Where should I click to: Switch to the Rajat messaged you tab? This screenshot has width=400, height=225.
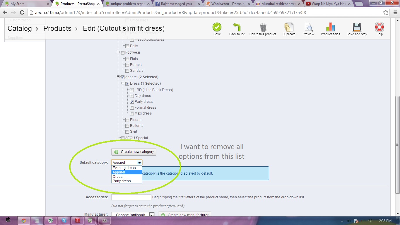click(178, 4)
